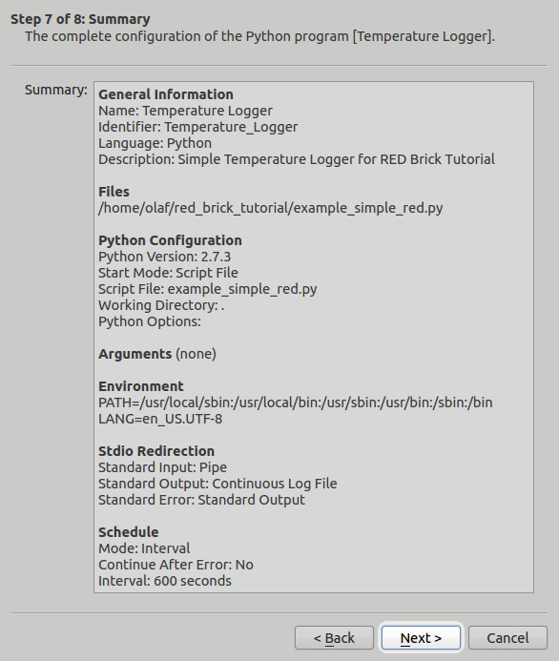
Task: Click the Language: Python line
Action: [x=155, y=143]
